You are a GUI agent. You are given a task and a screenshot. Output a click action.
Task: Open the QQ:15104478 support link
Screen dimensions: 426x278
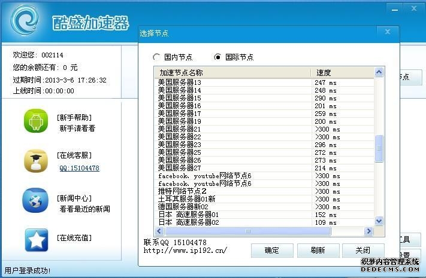click(x=79, y=168)
